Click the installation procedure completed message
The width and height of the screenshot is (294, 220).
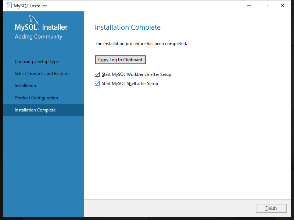(141, 44)
